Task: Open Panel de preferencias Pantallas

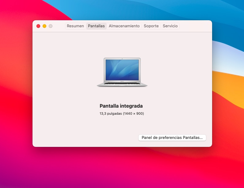Action: point(172,138)
